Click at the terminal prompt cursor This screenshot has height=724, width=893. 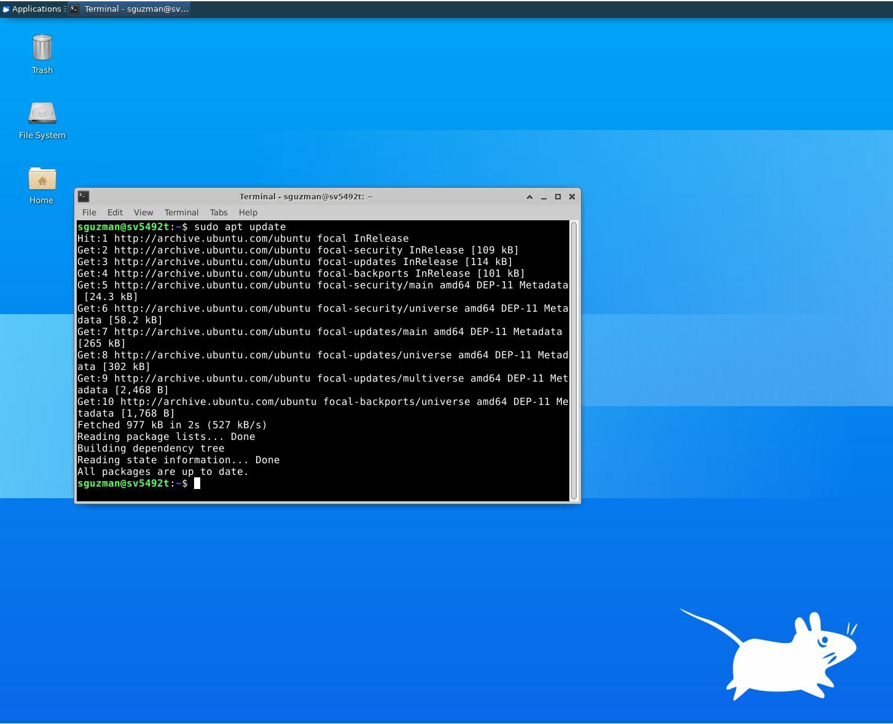[197, 483]
